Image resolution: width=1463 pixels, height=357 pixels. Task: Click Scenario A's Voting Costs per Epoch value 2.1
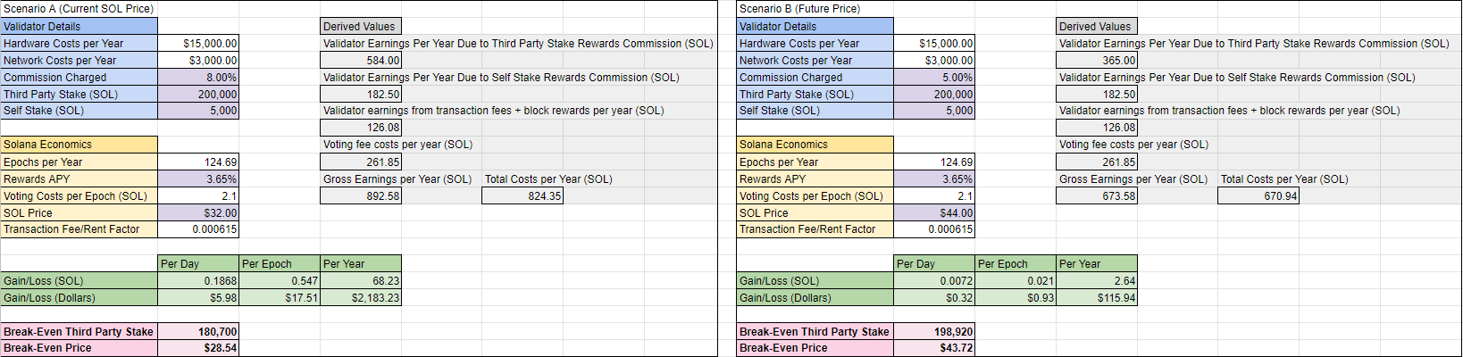coord(198,196)
